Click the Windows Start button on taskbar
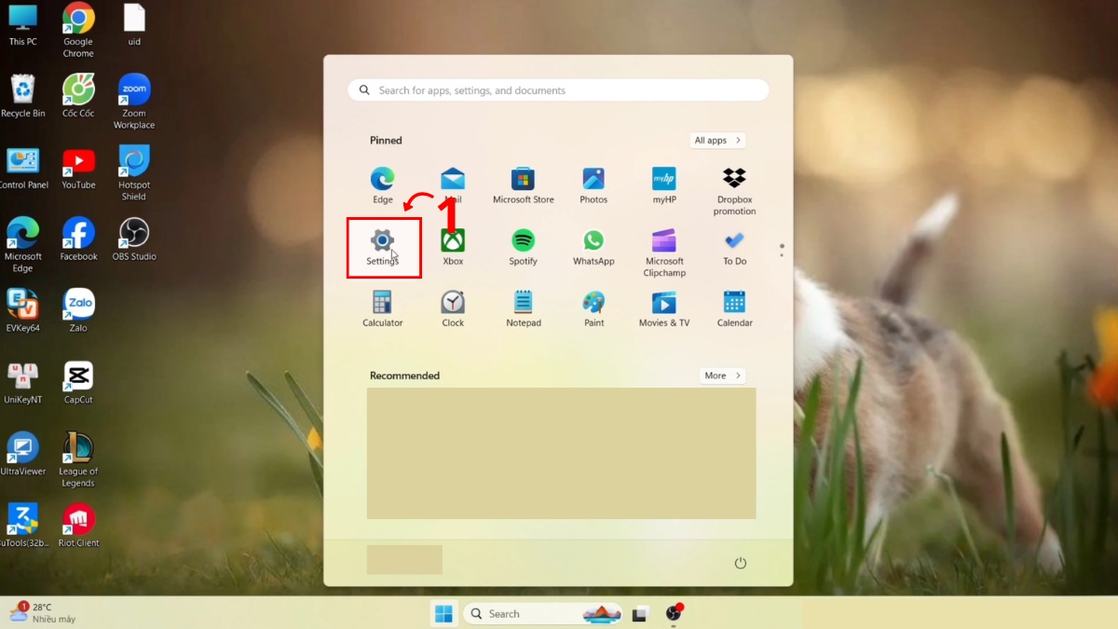The width and height of the screenshot is (1118, 629). pyautogui.click(x=443, y=613)
